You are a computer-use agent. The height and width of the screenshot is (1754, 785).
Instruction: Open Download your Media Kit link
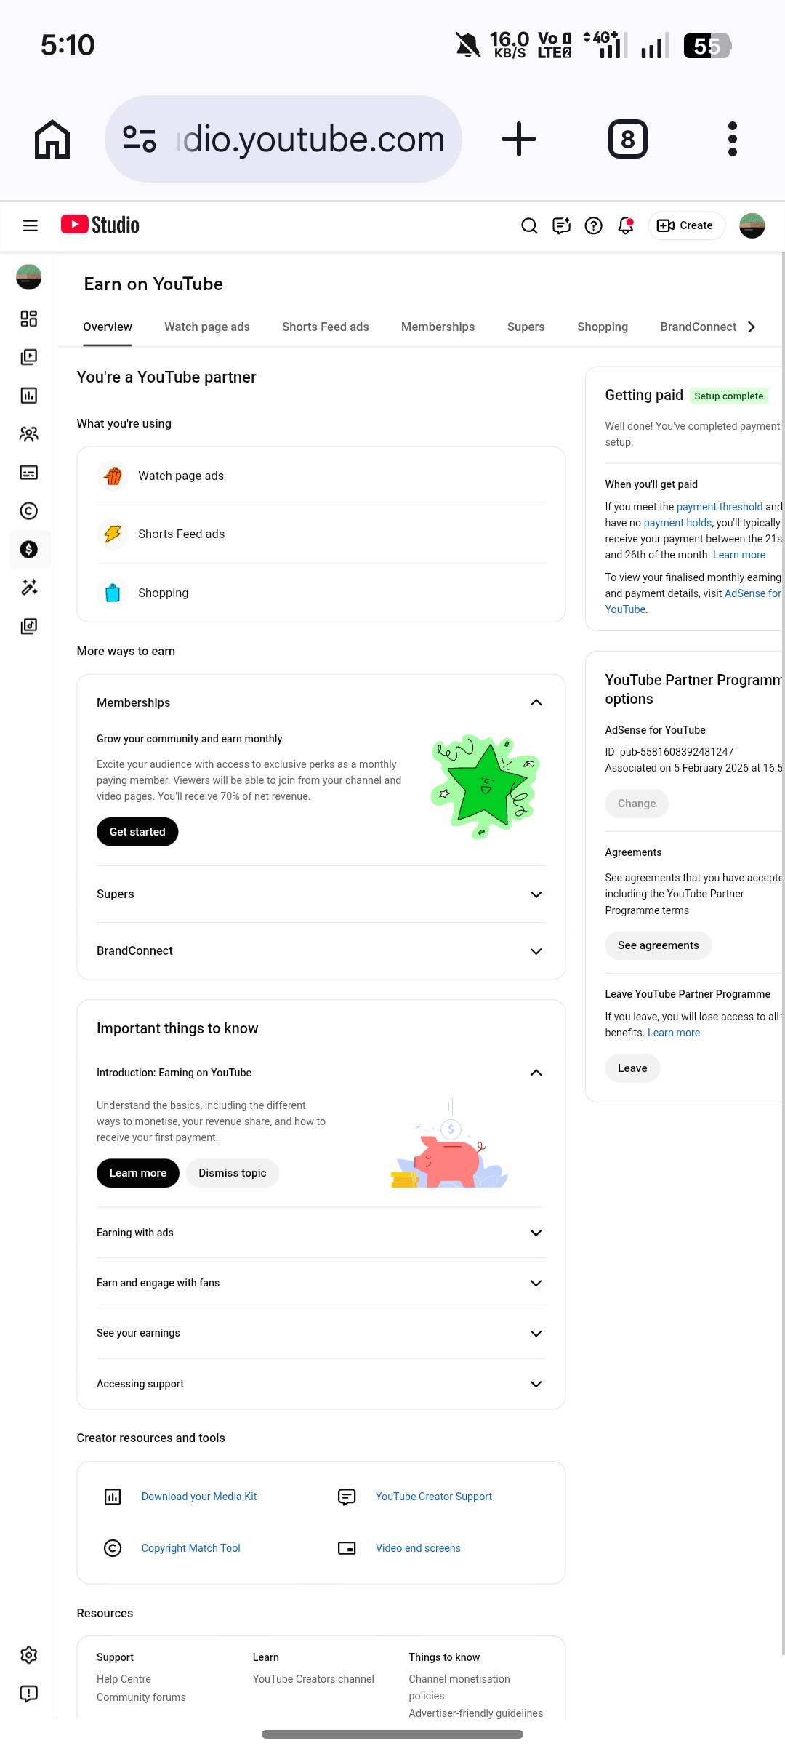(198, 1497)
